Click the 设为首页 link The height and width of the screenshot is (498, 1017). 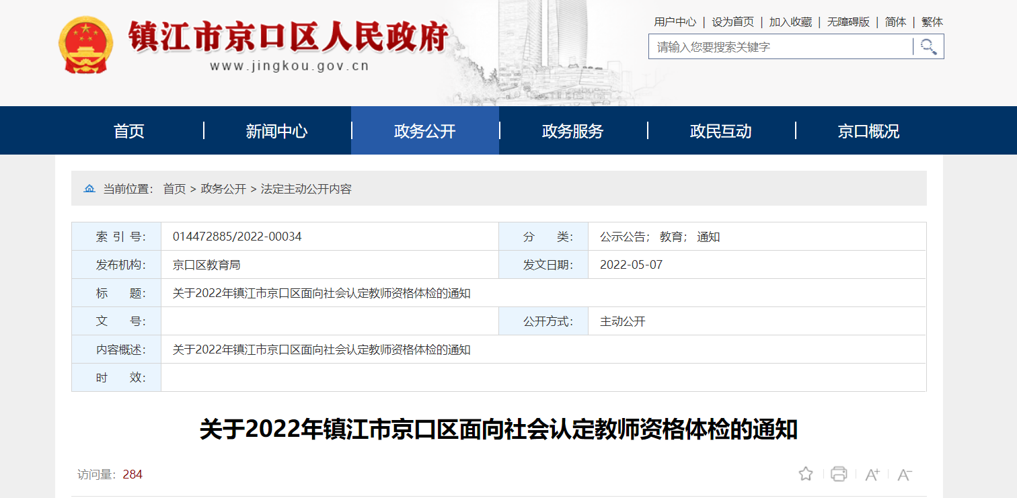pos(732,22)
